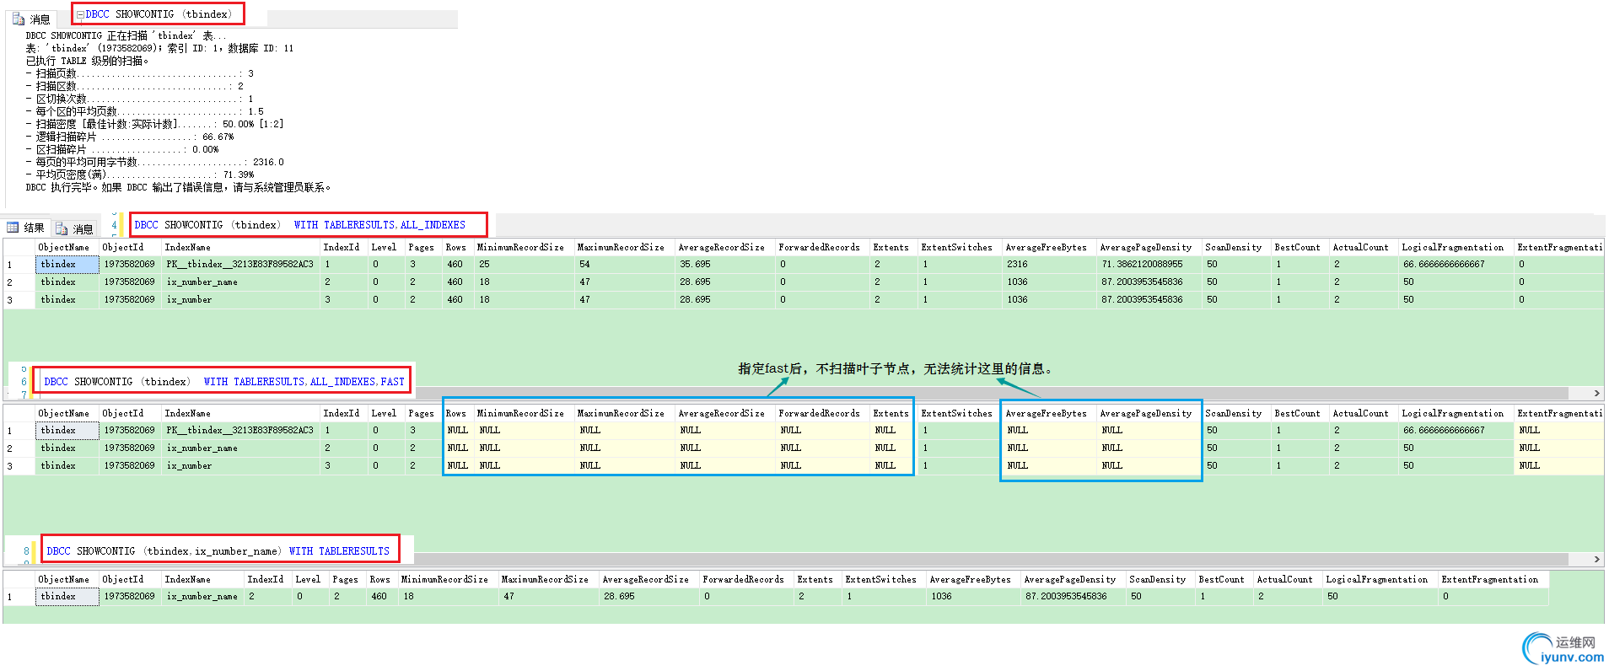Click row header 3 of the first results grid
The height and width of the screenshot is (671, 1609).
tap(19, 299)
